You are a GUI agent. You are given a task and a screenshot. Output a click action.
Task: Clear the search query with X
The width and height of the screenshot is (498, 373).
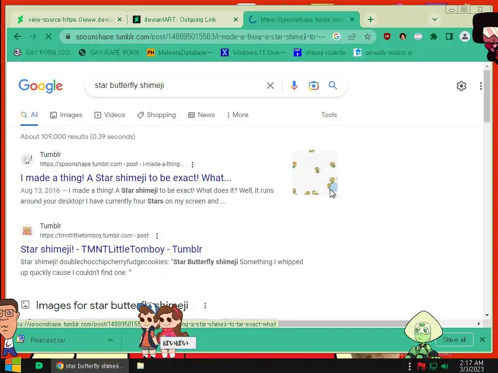270,85
